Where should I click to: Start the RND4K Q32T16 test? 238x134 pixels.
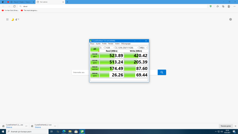pyautogui.click(x=95, y=68)
